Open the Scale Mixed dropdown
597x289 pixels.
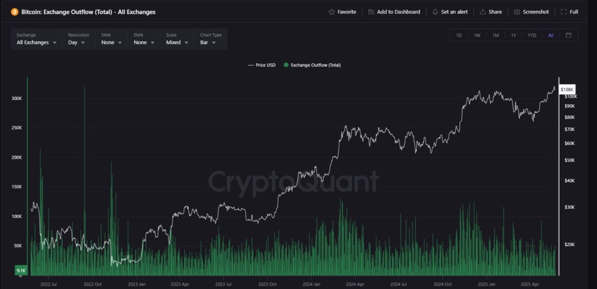pyautogui.click(x=177, y=39)
